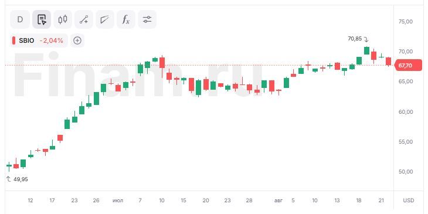Click the 75,00 price axis level
The image size is (428, 214).
pos(406,21)
